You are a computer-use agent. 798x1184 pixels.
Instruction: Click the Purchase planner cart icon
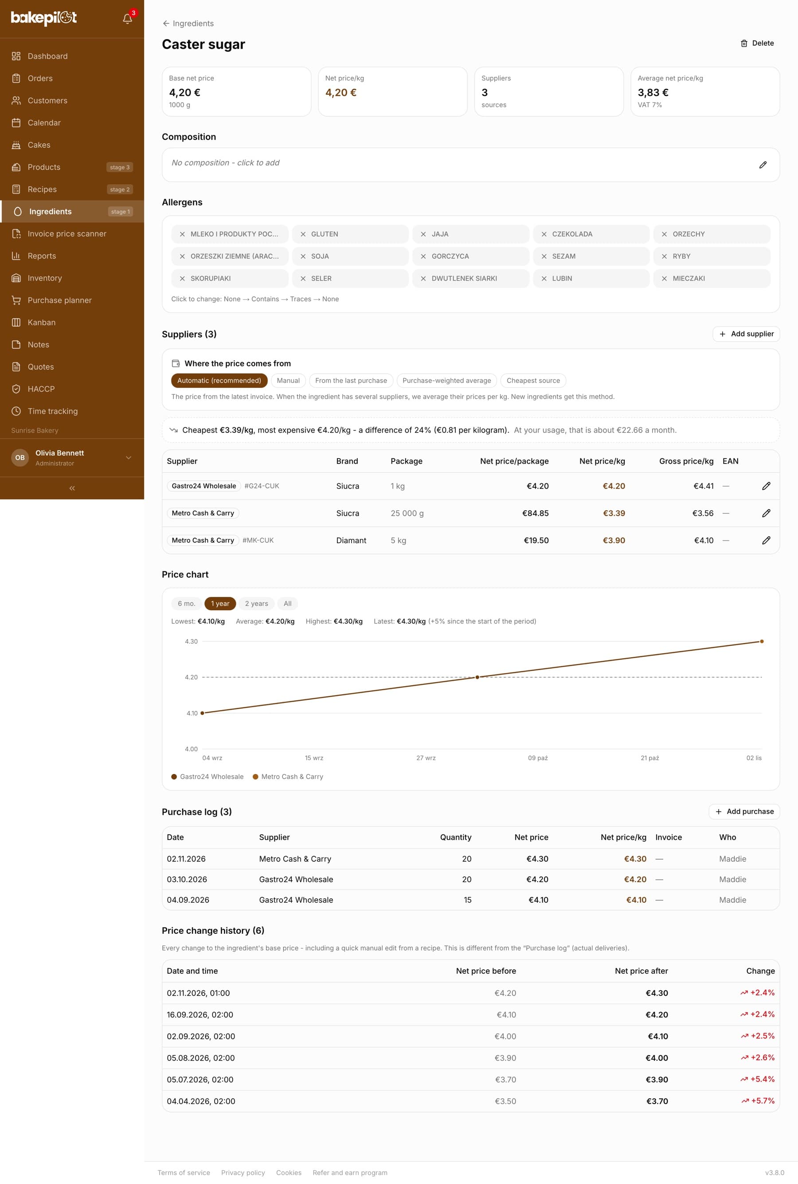click(16, 300)
